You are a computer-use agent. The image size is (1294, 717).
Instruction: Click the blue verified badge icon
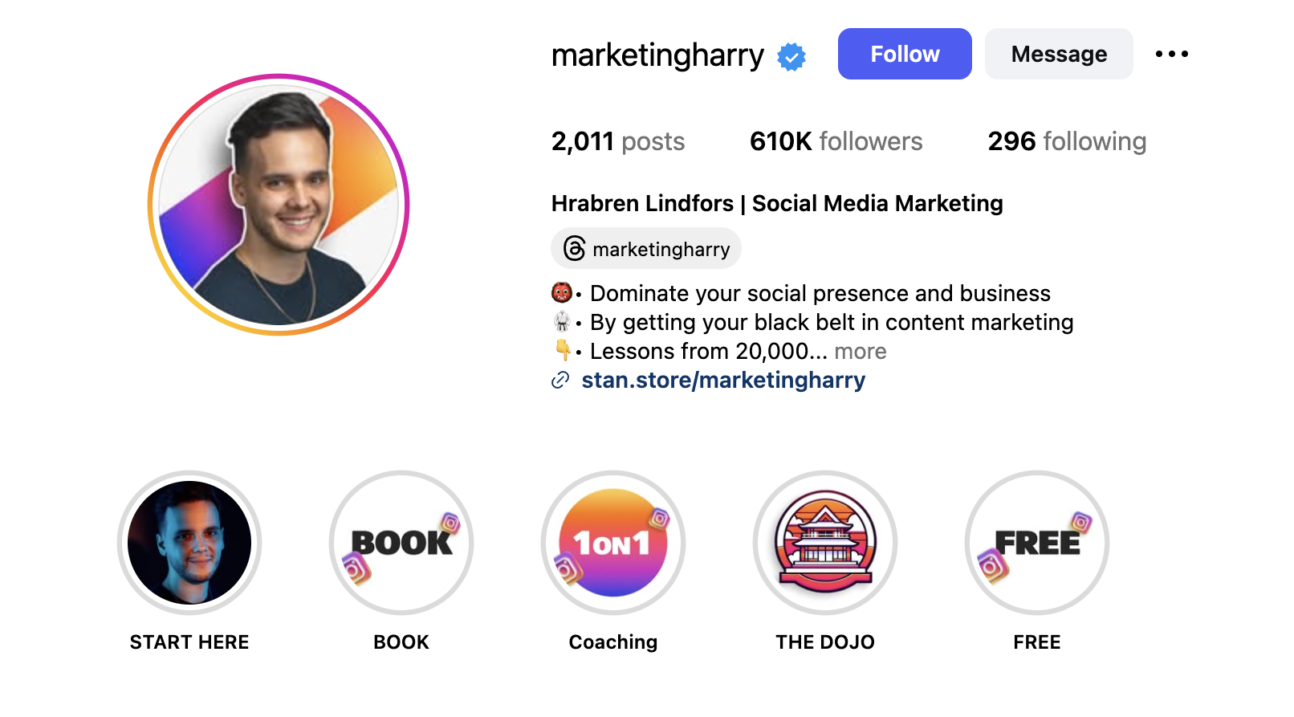[x=791, y=57]
